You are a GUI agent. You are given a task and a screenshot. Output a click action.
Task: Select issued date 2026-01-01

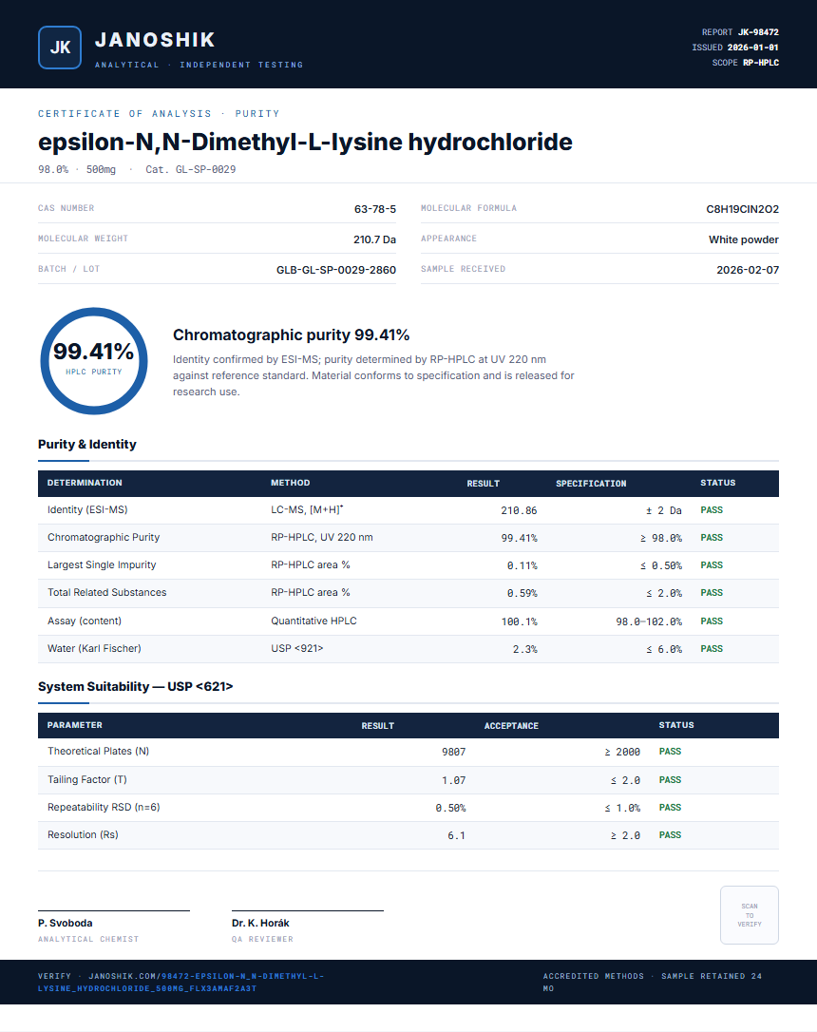(752, 48)
